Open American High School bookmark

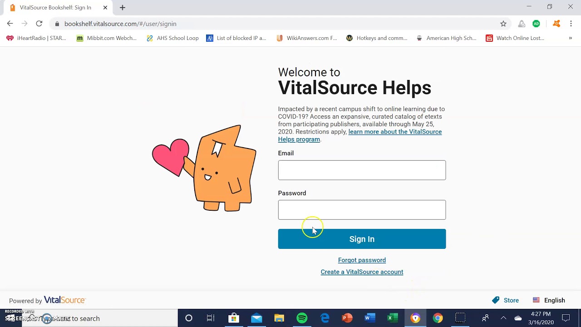pos(446,38)
